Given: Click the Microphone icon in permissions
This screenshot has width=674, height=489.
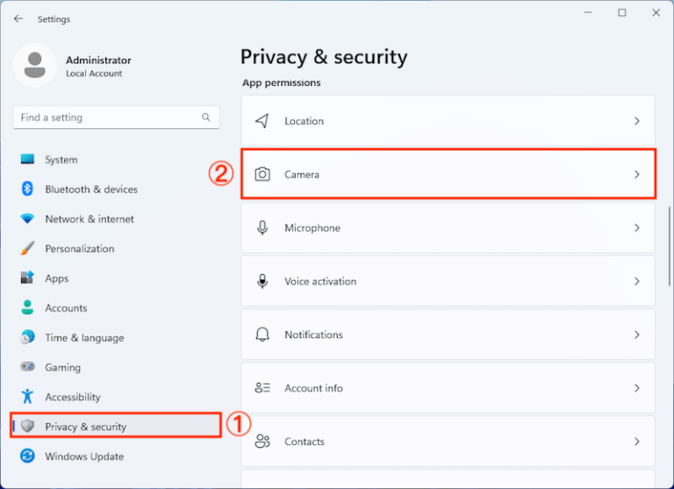Looking at the screenshot, I should pos(262,228).
